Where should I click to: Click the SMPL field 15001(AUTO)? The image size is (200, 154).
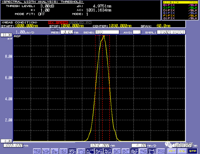pos(171,32)
